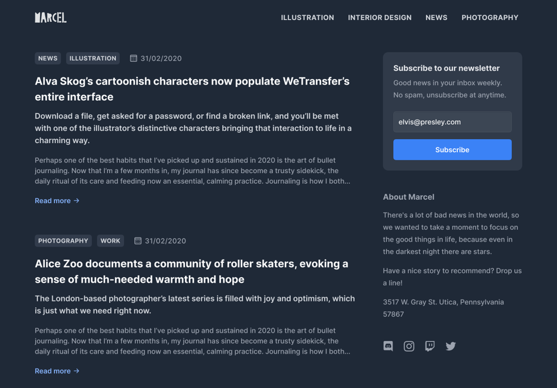Click calendar icon on second article
Viewport: 557px width, 388px height.
[x=138, y=240]
